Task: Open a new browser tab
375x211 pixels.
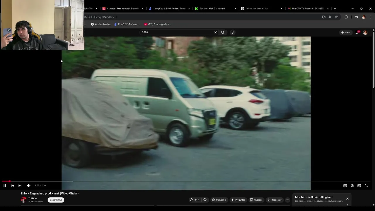Action: point(335,8)
